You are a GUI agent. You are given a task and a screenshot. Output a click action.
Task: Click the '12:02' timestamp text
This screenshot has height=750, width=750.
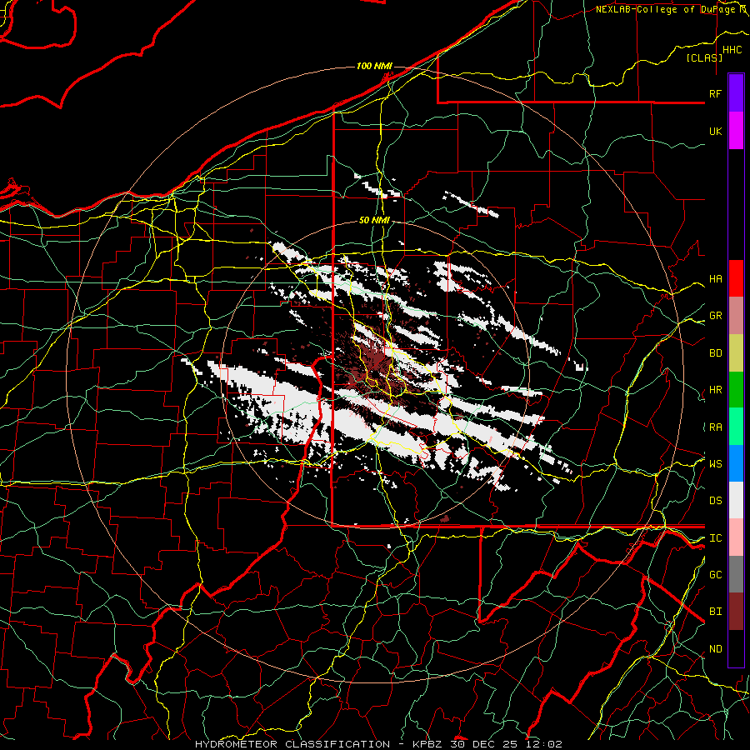pyautogui.click(x=546, y=744)
